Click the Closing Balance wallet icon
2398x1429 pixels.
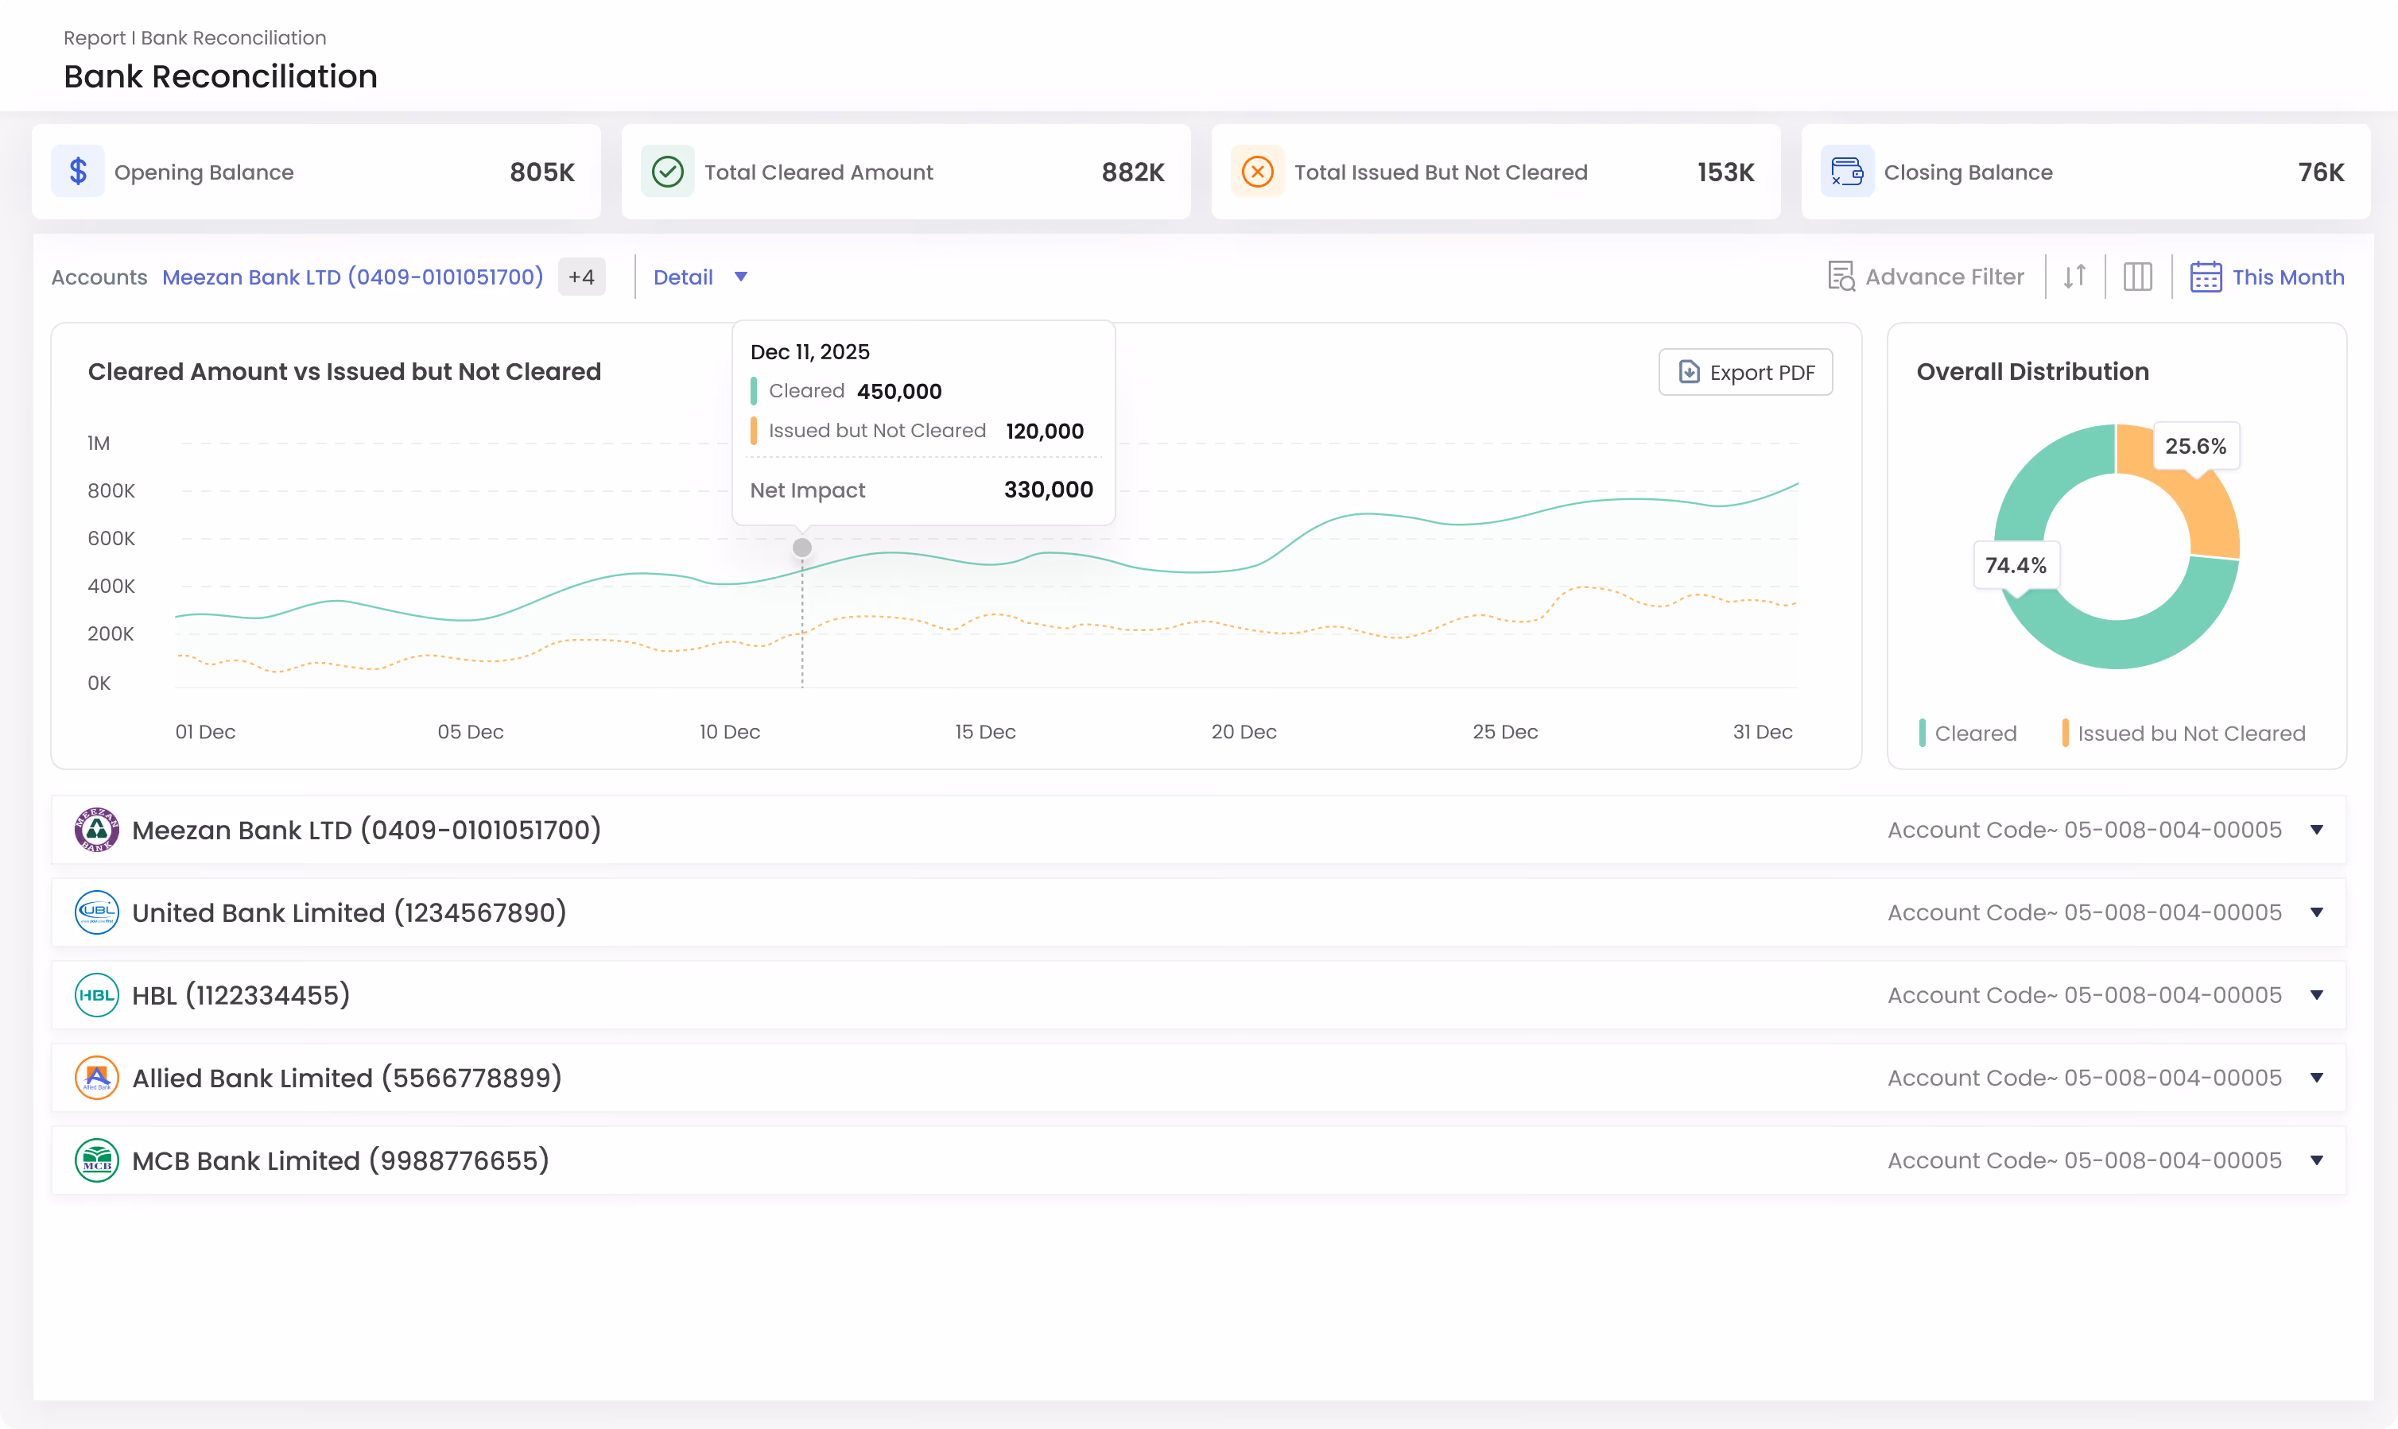tap(1847, 172)
